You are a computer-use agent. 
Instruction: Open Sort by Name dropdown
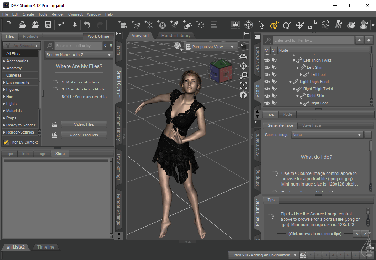click(x=79, y=55)
